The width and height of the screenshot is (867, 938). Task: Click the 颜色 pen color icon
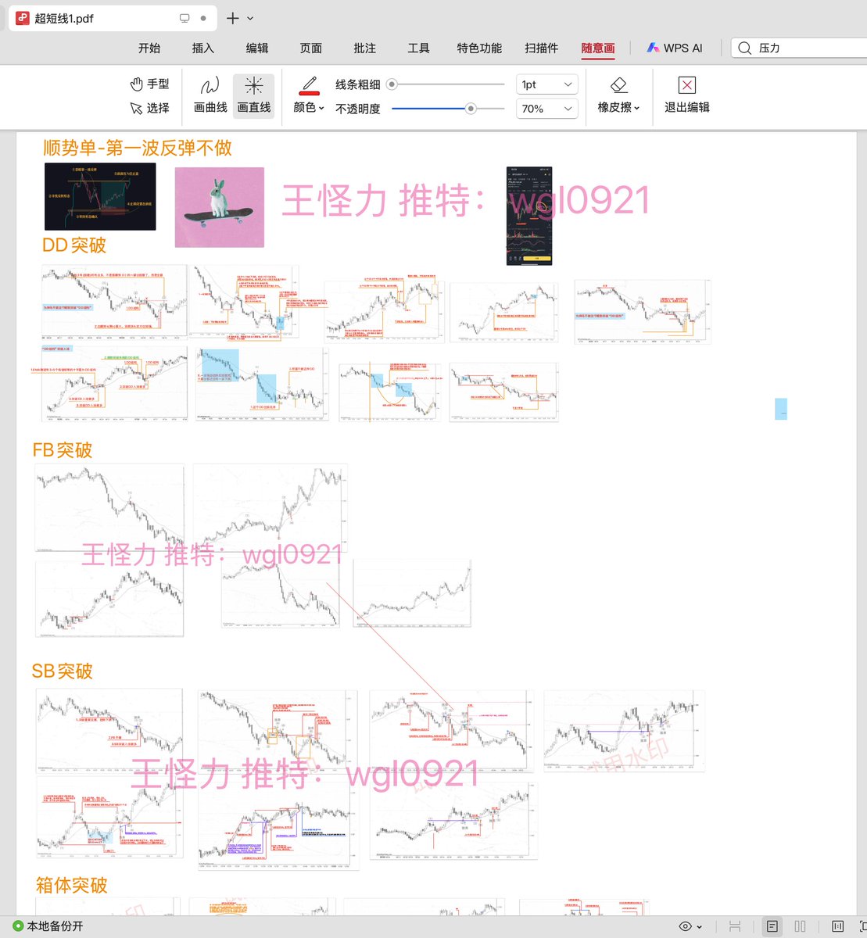(x=309, y=84)
